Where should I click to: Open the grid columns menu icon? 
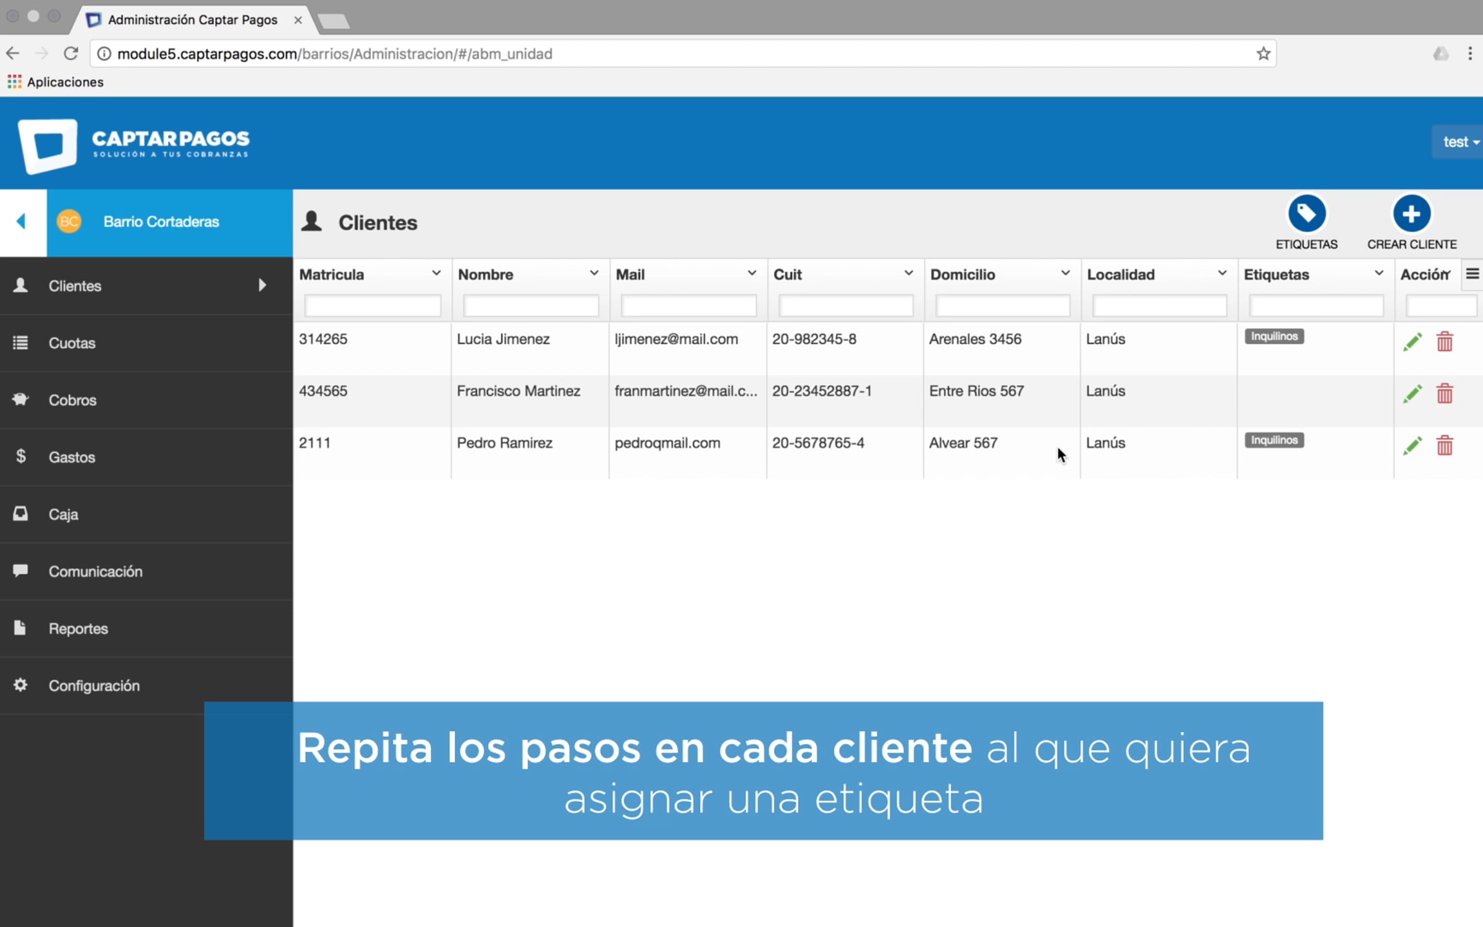coord(1472,274)
